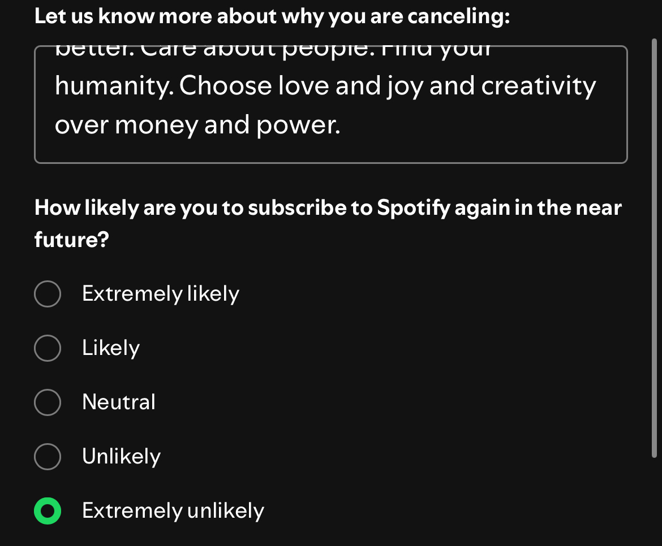Click the "Extremely likely" label text

click(x=160, y=294)
